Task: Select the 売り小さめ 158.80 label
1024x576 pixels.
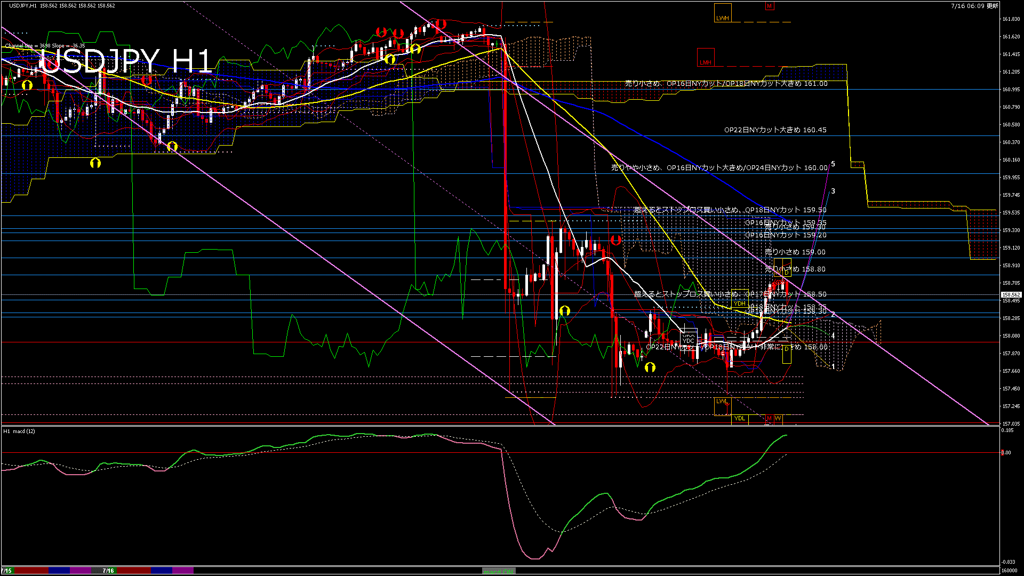Action: pyautogui.click(x=795, y=269)
